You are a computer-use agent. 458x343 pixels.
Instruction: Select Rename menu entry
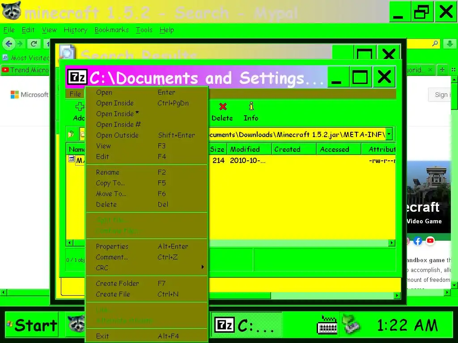tap(147, 172)
